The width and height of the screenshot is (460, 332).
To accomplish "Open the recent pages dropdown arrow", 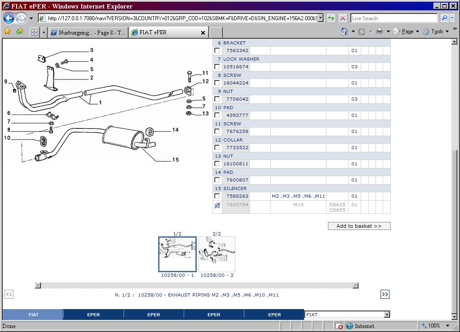I will click(31, 18).
